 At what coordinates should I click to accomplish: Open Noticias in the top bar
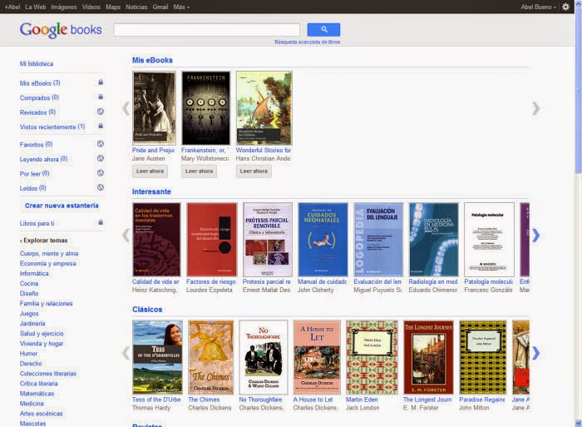[x=136, y=7]
